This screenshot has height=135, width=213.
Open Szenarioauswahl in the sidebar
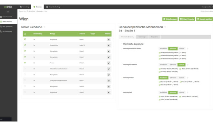click(9, 17)
